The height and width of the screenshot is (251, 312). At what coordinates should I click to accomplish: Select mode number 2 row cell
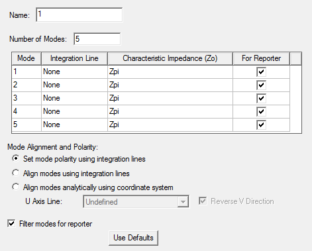(x=26, y=85)
